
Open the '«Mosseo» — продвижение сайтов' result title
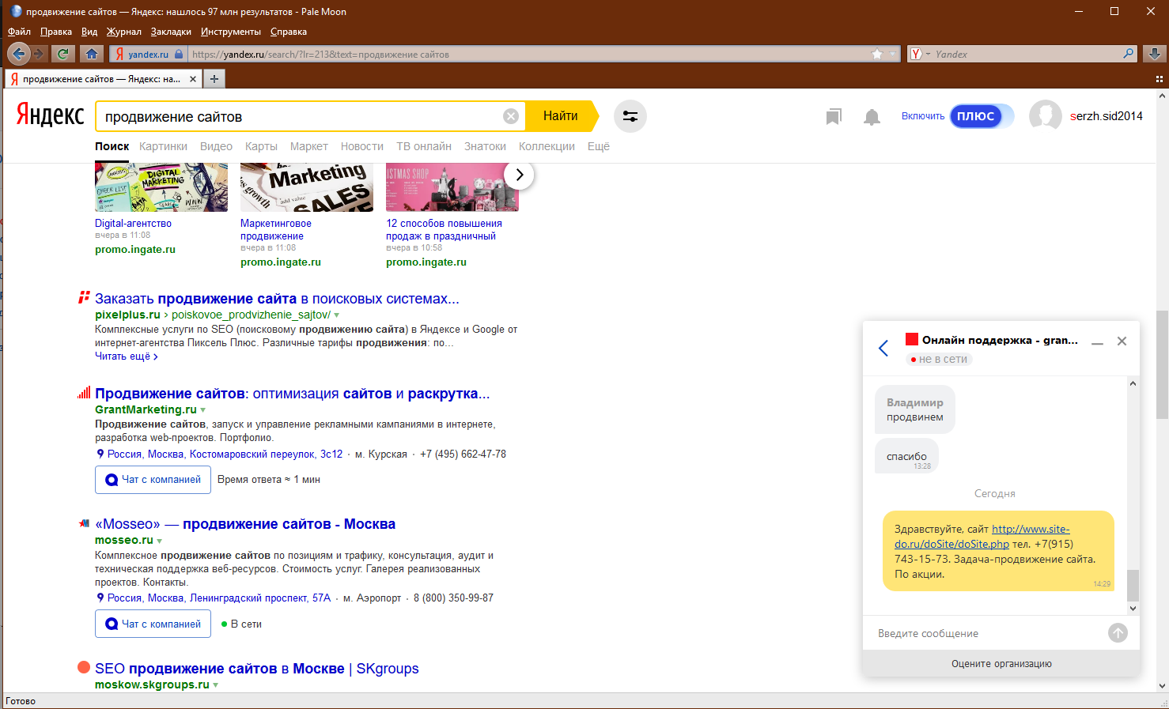pyautogui.click(x=245, y=524)
